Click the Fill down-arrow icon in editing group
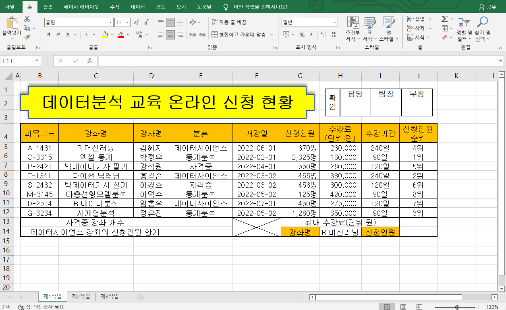 tap(444, 28)
